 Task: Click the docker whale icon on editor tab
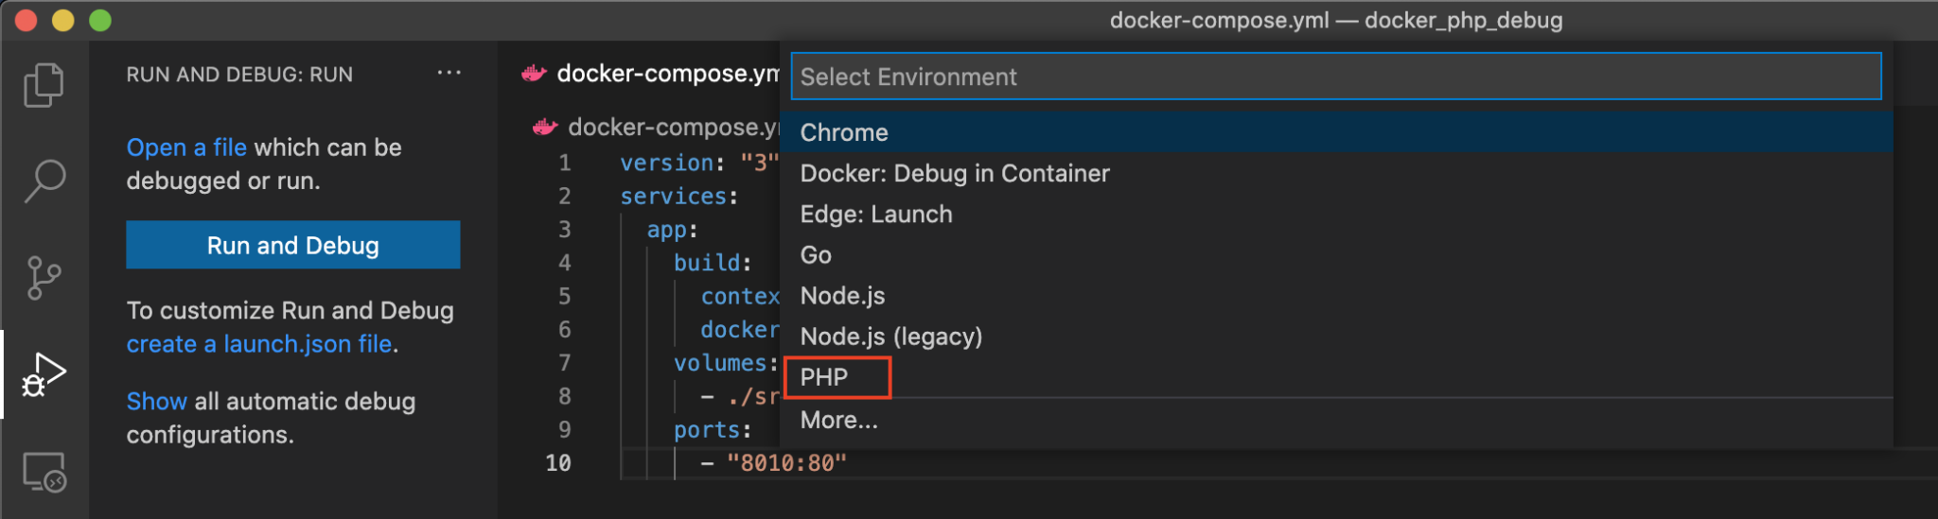click(534, 74)
